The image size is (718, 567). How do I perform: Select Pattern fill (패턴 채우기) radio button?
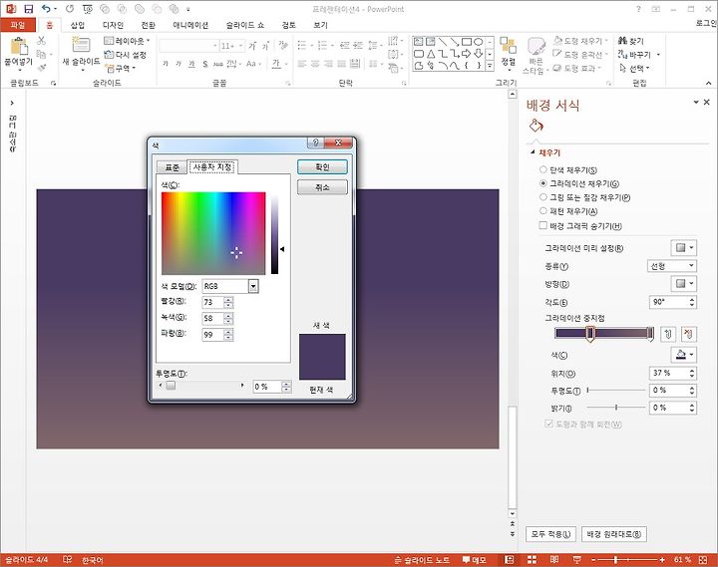[543, 211]
